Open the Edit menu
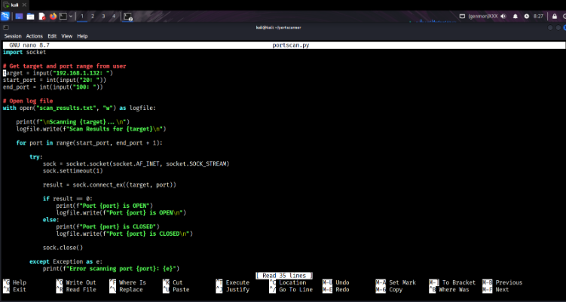Viewport: 566px width, 302px height. point(52,36)
